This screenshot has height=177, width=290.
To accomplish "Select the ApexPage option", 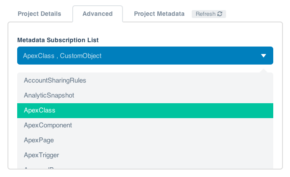I will pyautogui.click(x=39, y=140).
